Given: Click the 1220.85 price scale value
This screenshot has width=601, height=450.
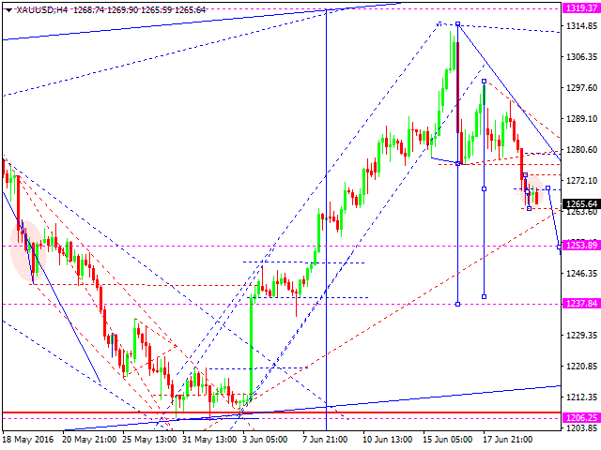Looking at the screenshot, I should (x=582, y=367).
